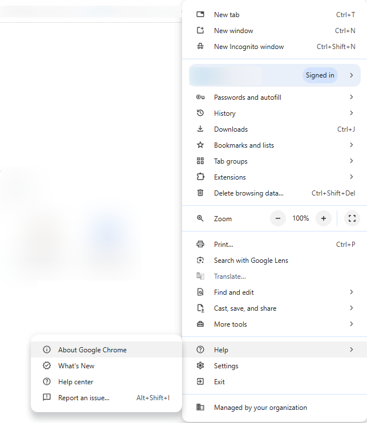Zoom in with the plus button
The height and width of the screenshot is (423, 367).
(324, 218)
